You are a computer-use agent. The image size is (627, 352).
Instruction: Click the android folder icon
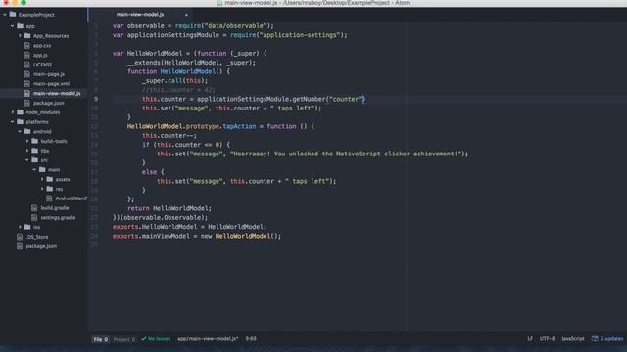[27, 131]
